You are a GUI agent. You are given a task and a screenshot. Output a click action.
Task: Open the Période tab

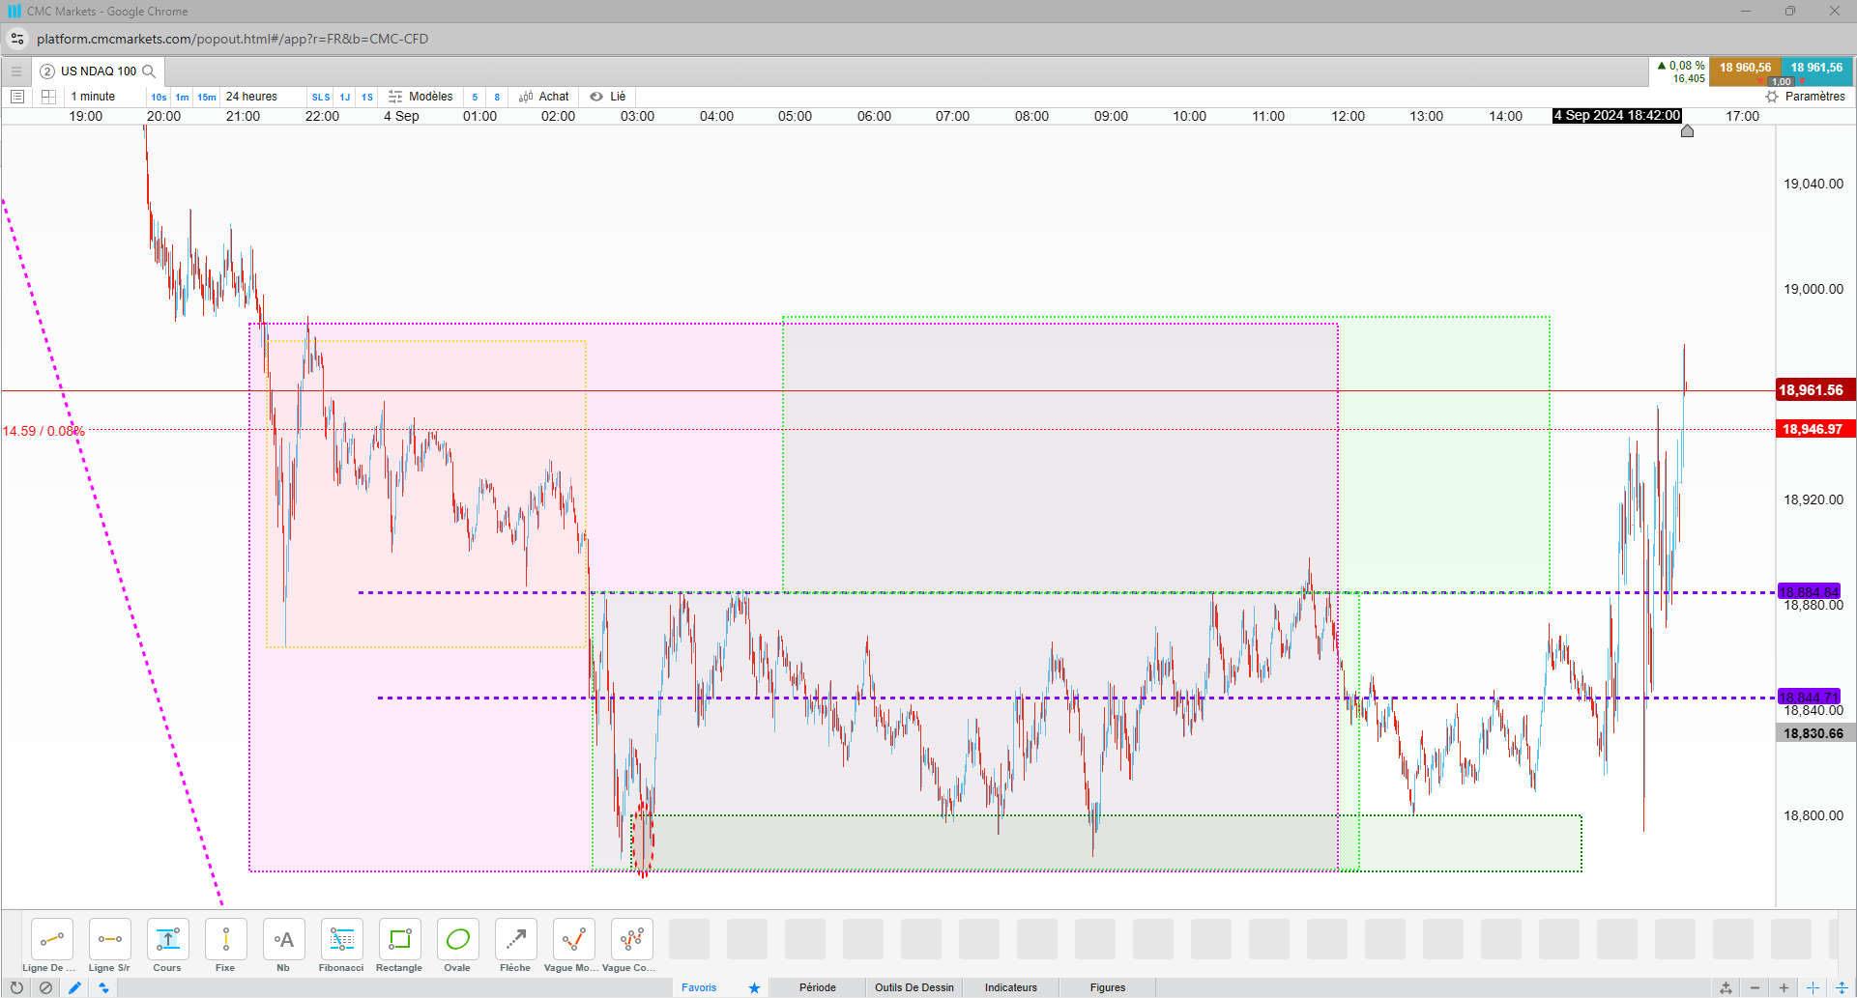click(x=818, y=987)
